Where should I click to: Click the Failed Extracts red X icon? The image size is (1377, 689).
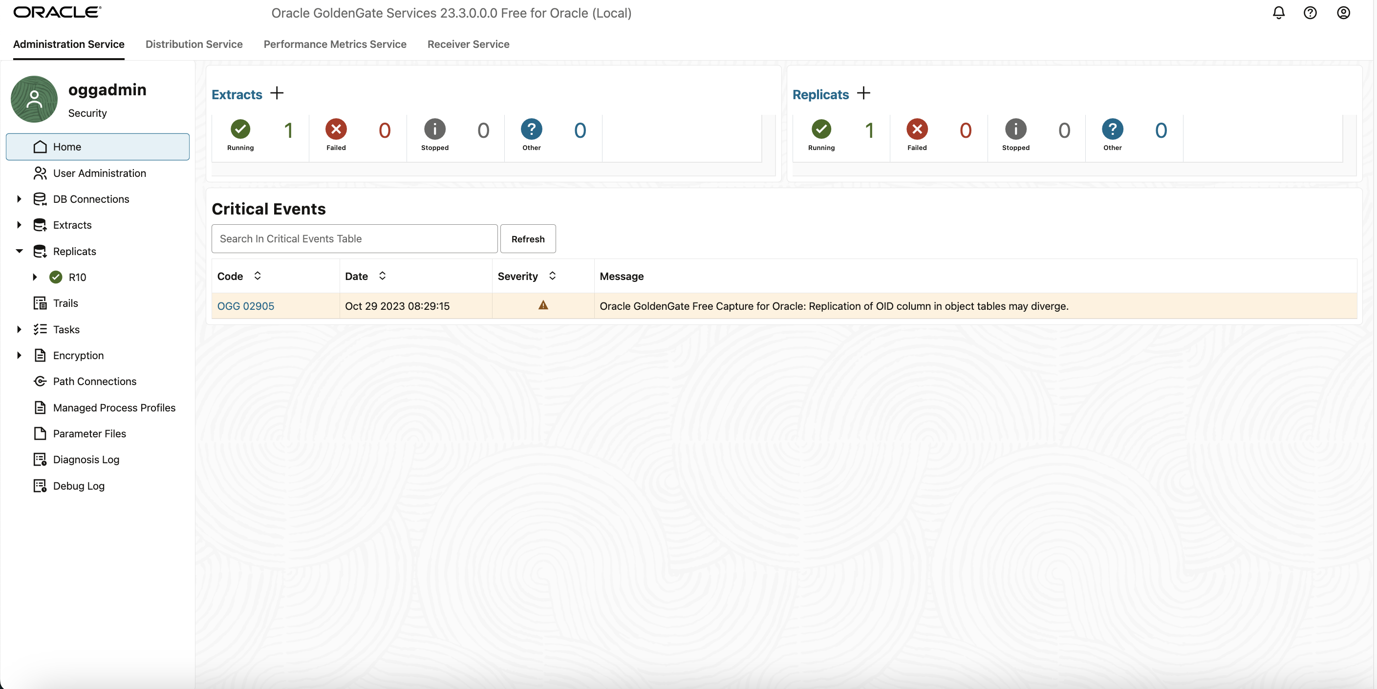point(336,129)
